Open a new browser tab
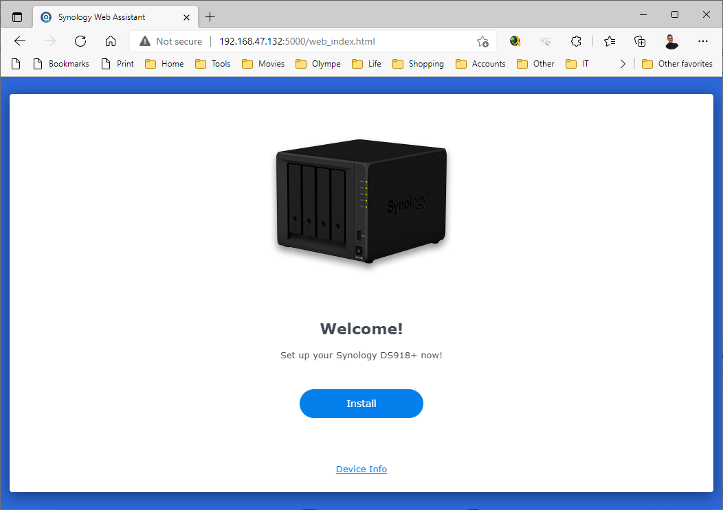This screenshot has width=723, height=510. [x=210, y=17]
